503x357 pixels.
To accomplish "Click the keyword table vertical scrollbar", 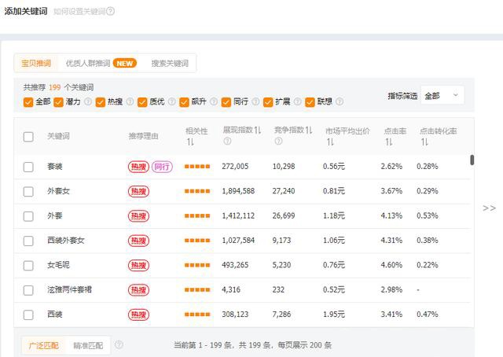I will click(x=472, y=160).
